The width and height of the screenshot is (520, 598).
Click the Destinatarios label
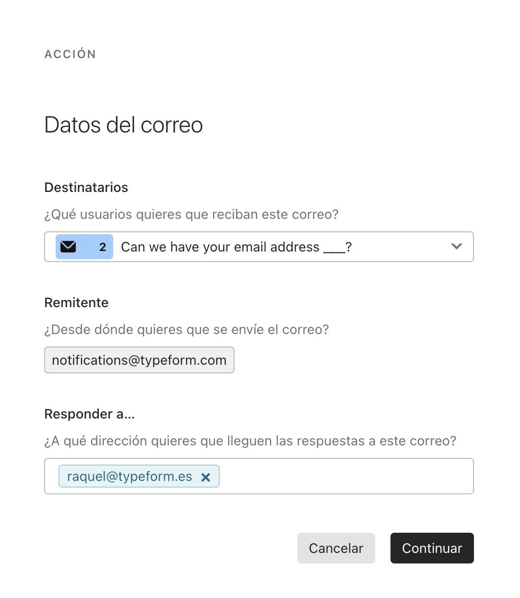(86, 187)
